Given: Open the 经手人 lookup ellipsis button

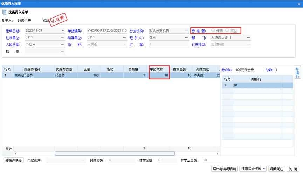Looking at the screenshot, I should click(x=186, y=38).
